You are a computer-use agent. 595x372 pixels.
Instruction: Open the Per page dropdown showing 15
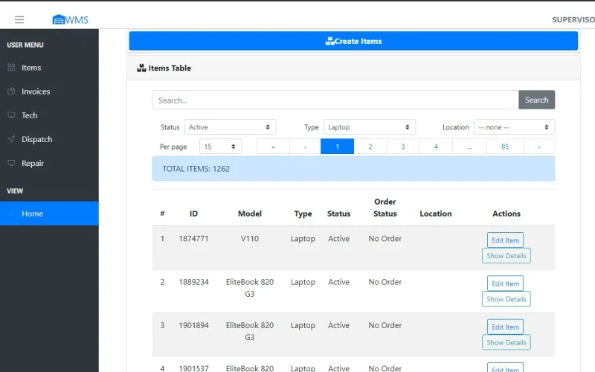tap(220, 147)
